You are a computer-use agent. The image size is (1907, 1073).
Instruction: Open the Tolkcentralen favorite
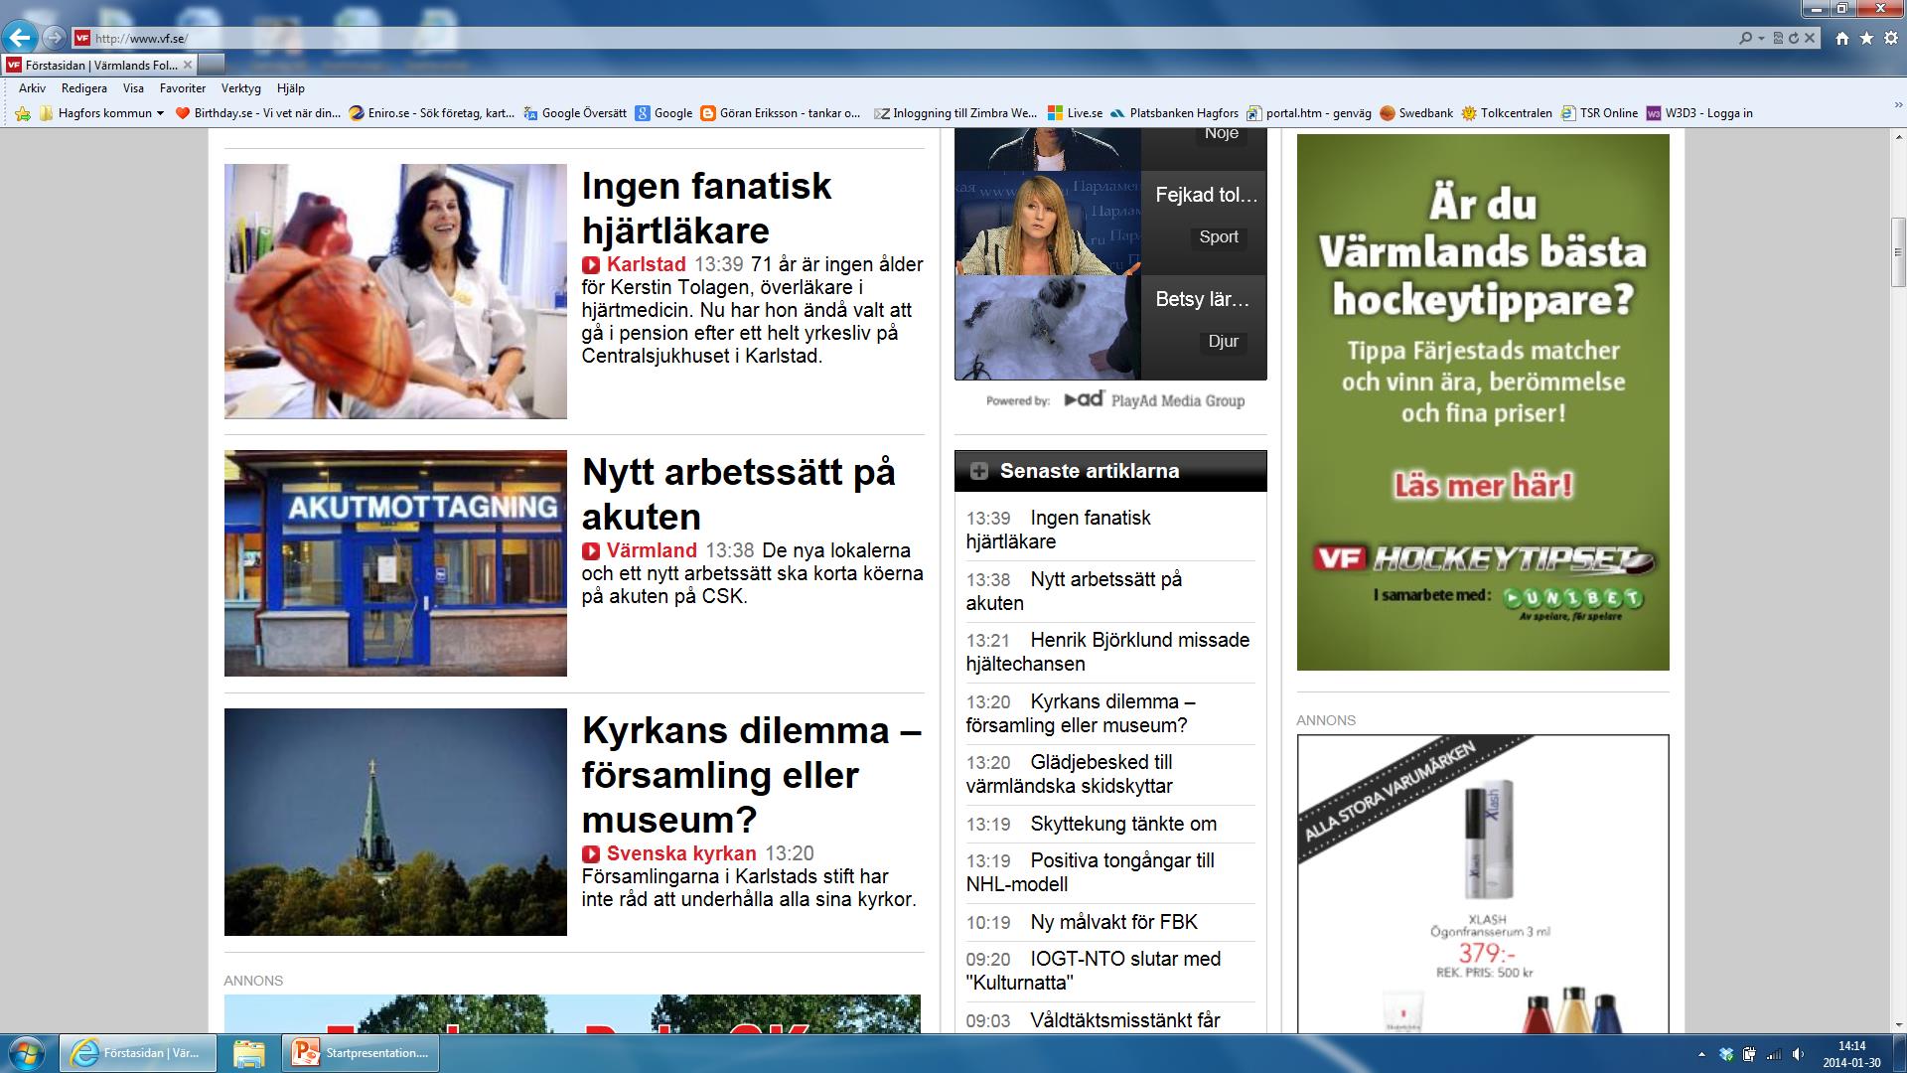click(1507, 113)
